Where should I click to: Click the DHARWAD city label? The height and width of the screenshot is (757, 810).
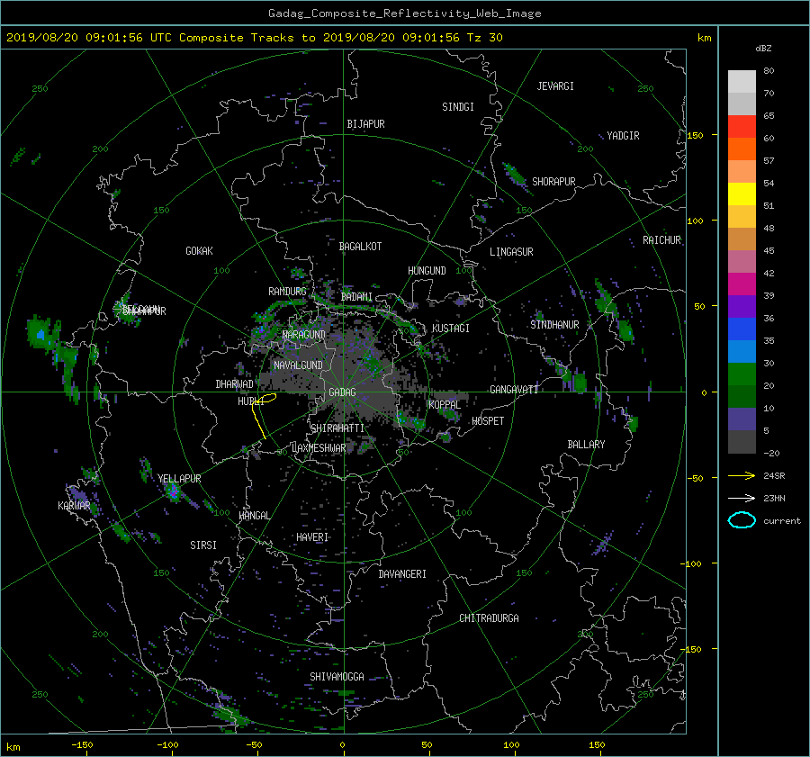click(234, 384)
